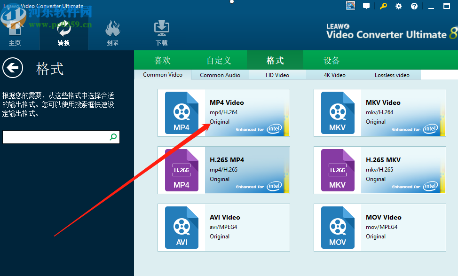Switch to HD Video sub-tab
Screen dimensions: 458x276
(x=277, y=75)
